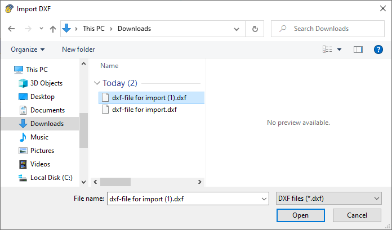Refresh the Downloads folder listing
The height and width of the screenshot is (230, 392).
coord(255,29)
